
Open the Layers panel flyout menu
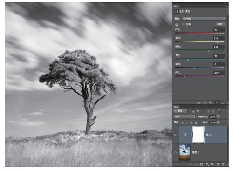(227, 107)
